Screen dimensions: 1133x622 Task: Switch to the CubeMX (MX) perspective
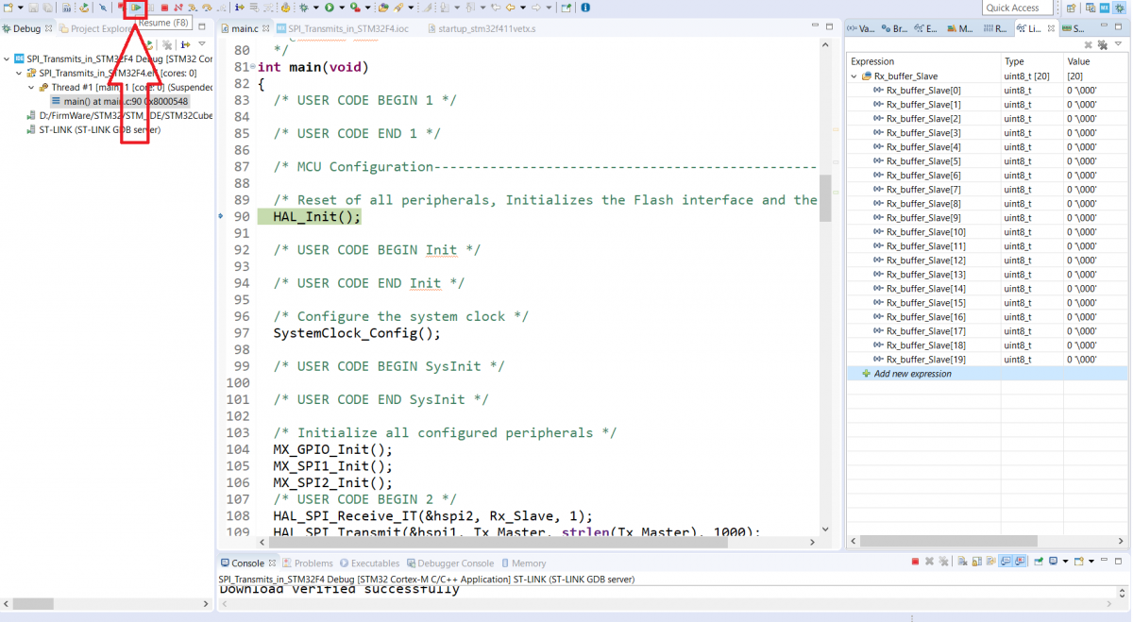[x=1105, y=8]
